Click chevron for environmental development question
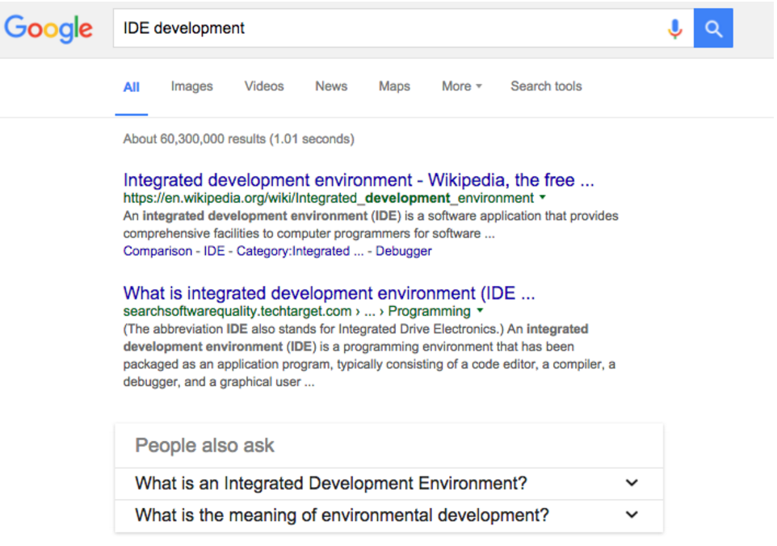Image resolution: width=777 pixels, height=546 pixels. click(632, 514)
